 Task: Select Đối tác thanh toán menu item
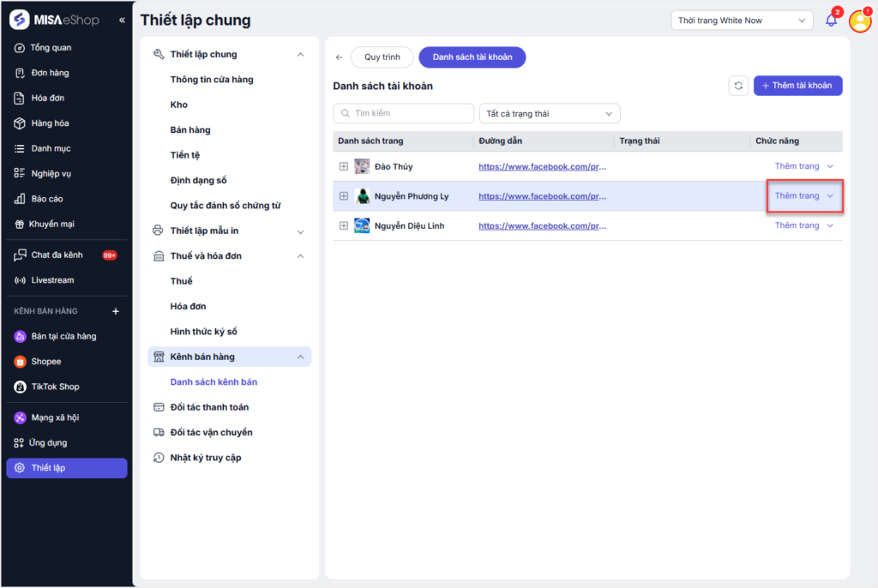209,407
